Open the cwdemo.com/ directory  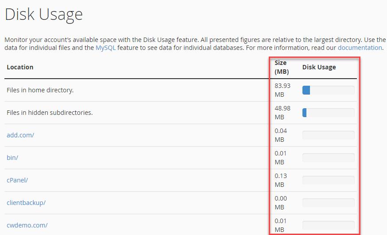point(27,225)
